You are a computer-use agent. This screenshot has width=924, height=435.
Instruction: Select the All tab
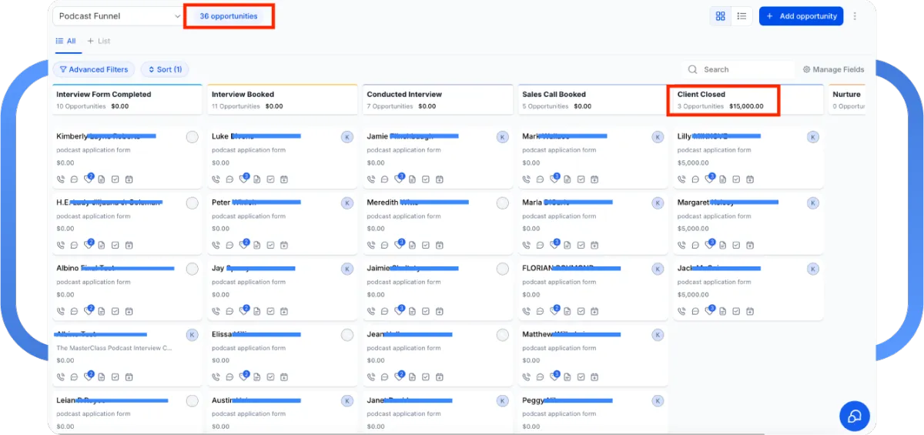66,41
